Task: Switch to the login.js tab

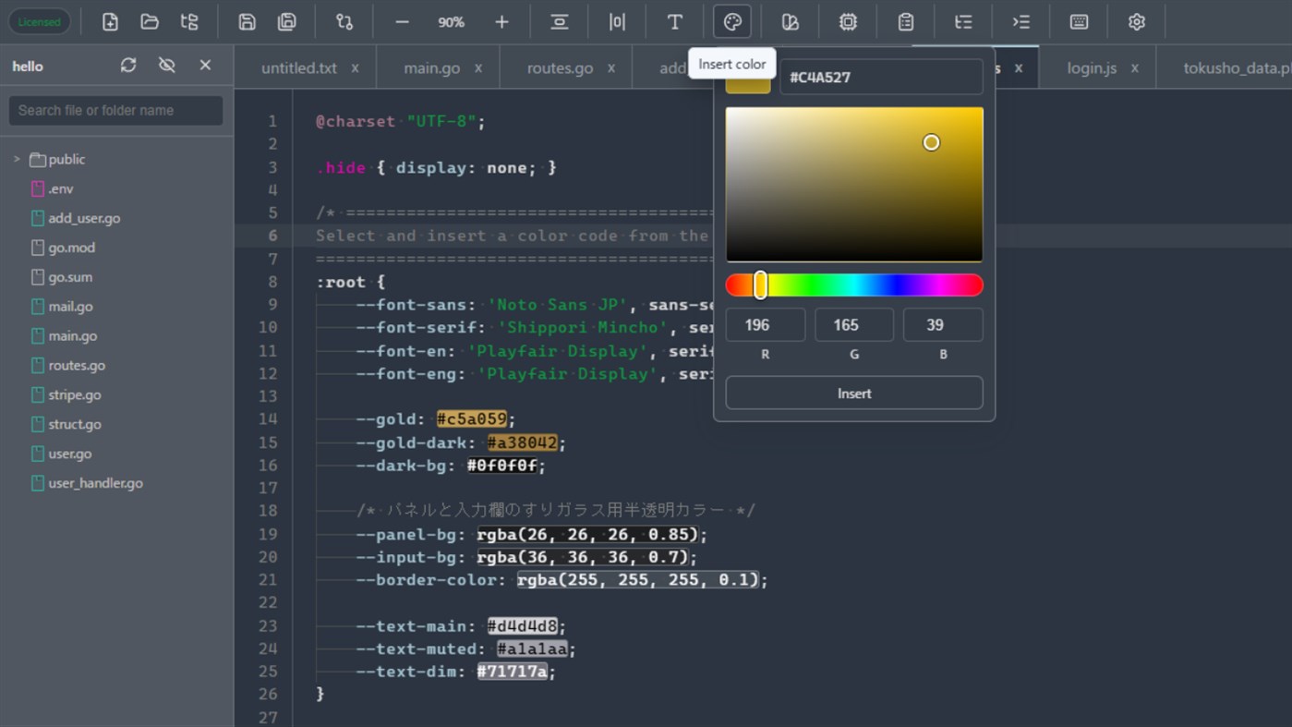Action: pos(1092,68)
